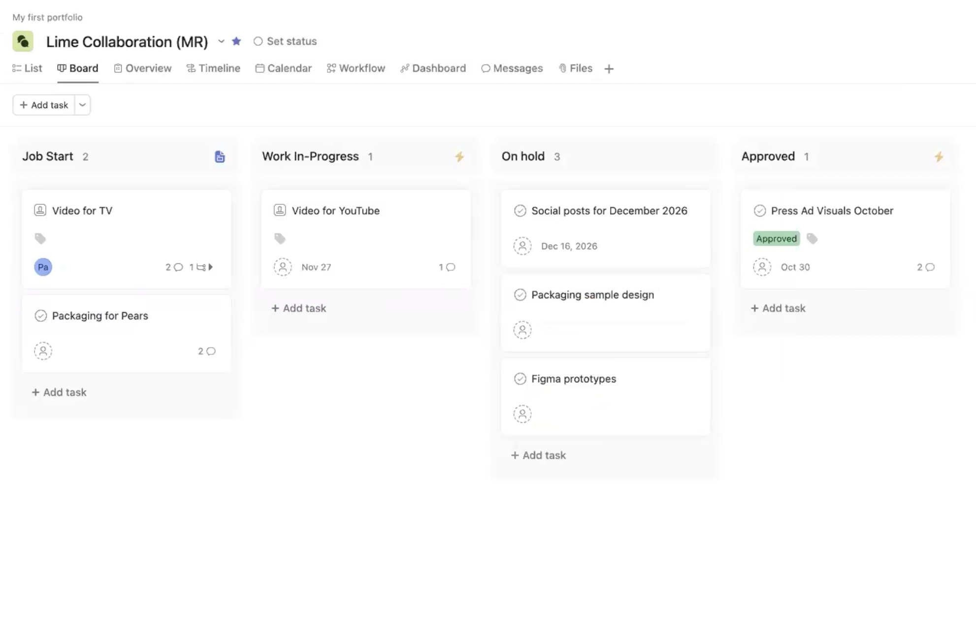
Task: Click the tag icon on Video for YouTube card
Action: pos(280,239)
